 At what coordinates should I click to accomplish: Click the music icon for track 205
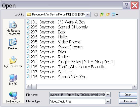click(28, 42)
